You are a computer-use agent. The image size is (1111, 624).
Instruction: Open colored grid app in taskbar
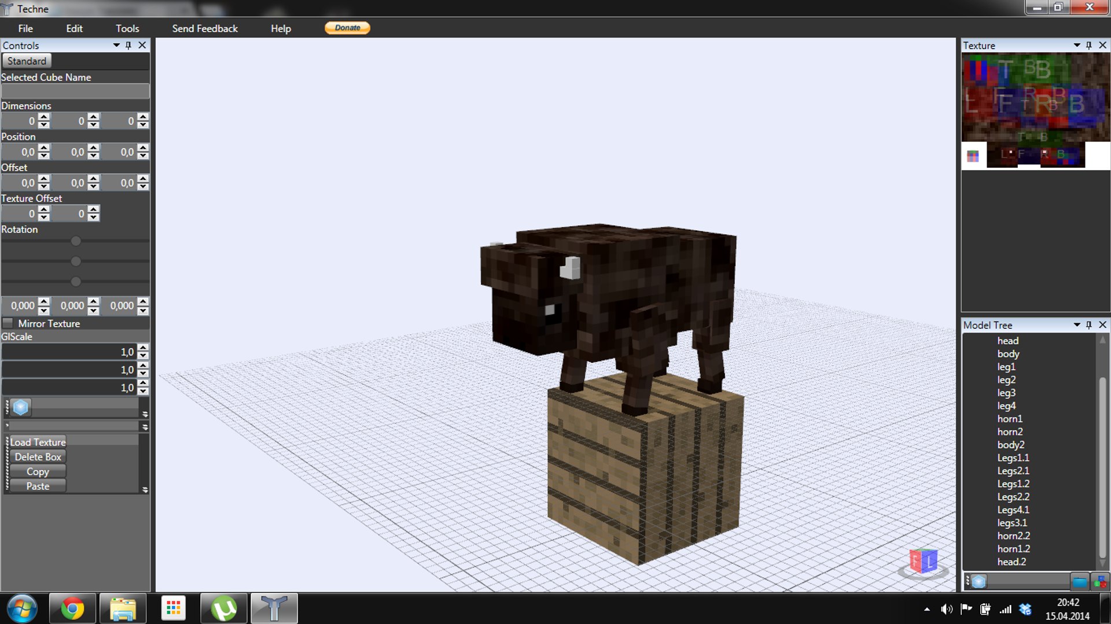pyautogui.click(x=174, y=608)
